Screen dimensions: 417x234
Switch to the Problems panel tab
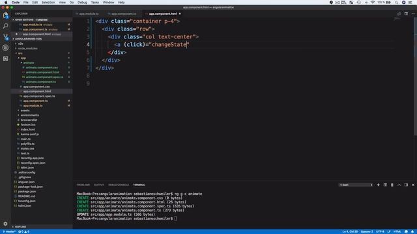(x=83, y=185)
